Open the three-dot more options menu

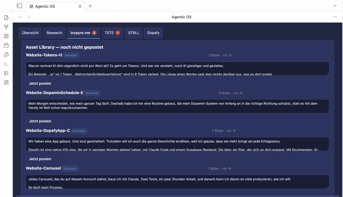tap(335, 17)
